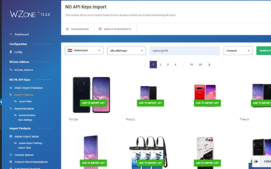
Task: Open the Featured sort dropdown
Action: click(x=238, y=51)
